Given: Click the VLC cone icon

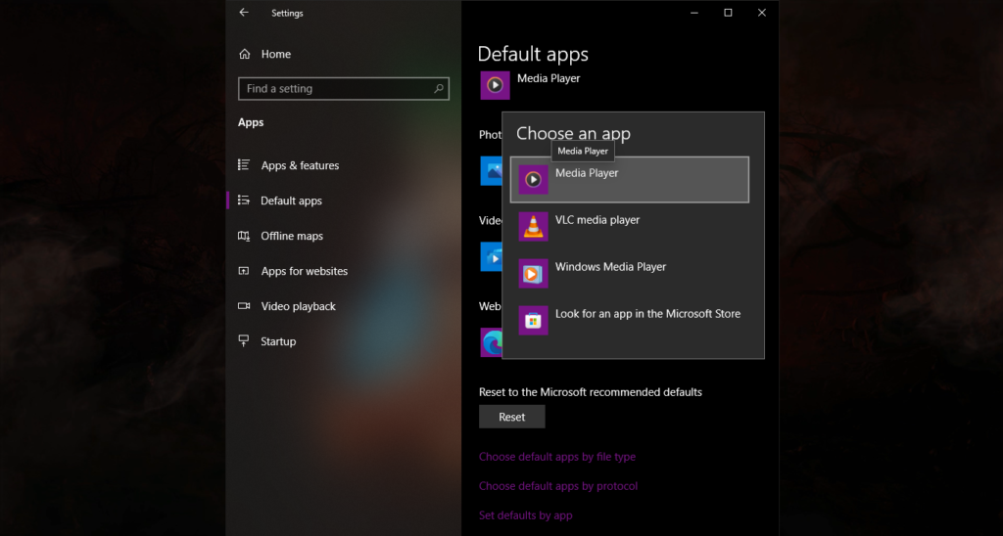Looking at the screenshot, I should 533,226.
